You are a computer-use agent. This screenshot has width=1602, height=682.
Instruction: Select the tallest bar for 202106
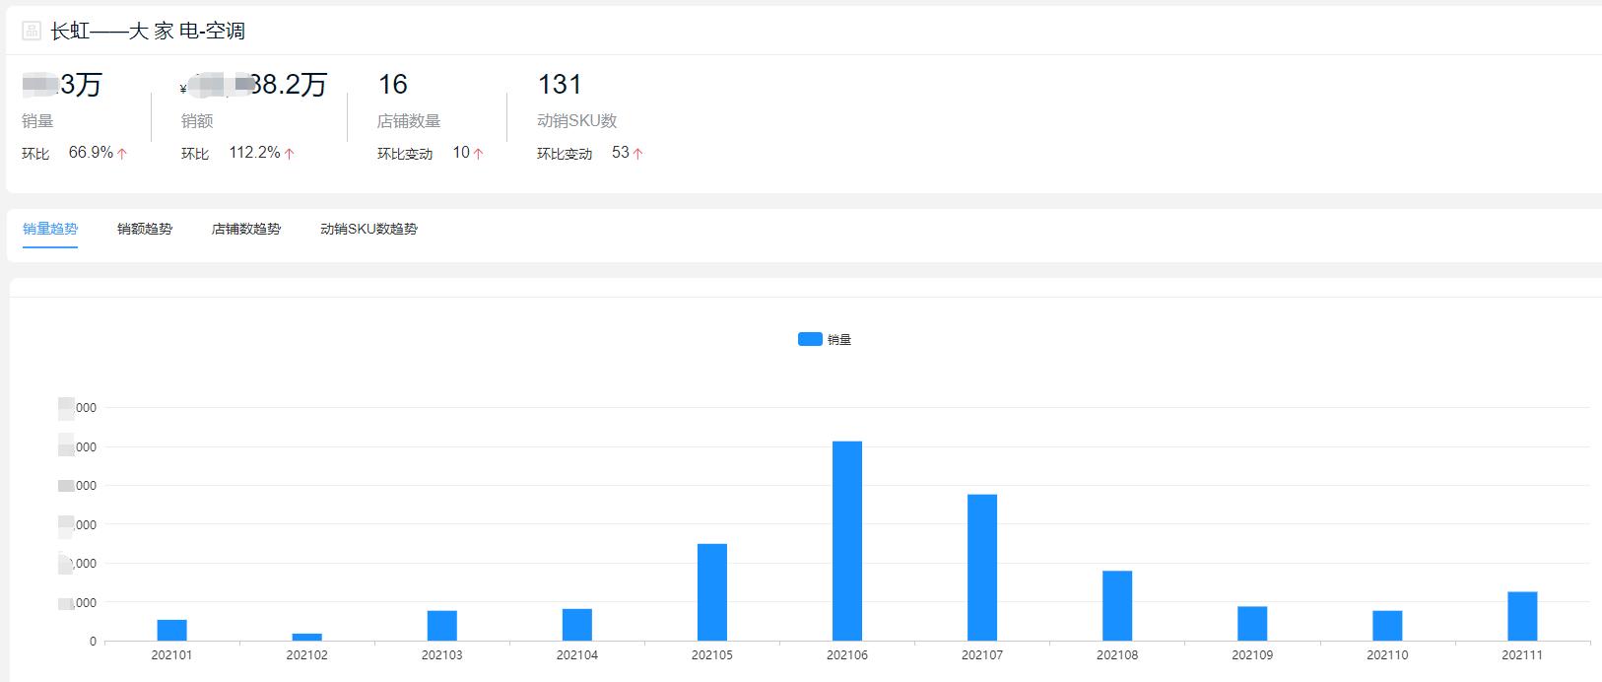click(847, 541)
